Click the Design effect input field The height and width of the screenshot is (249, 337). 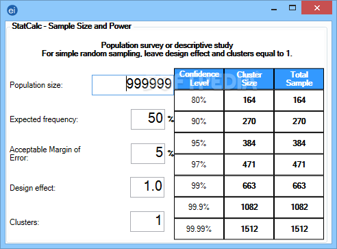[x=147, y=187]
